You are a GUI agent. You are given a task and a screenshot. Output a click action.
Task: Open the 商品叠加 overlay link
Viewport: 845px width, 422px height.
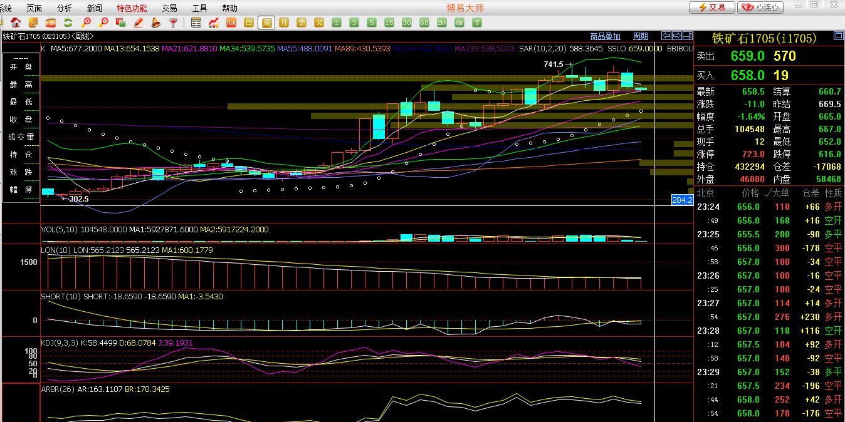606,36
